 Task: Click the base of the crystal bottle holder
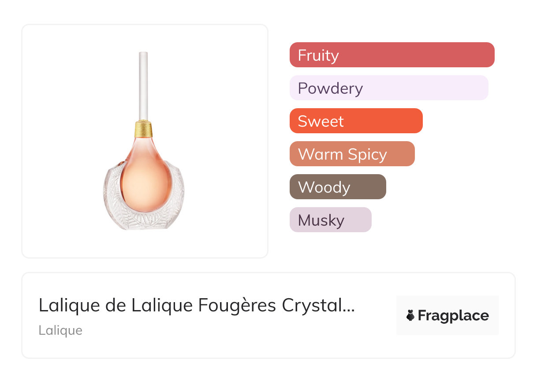point(144,223)
